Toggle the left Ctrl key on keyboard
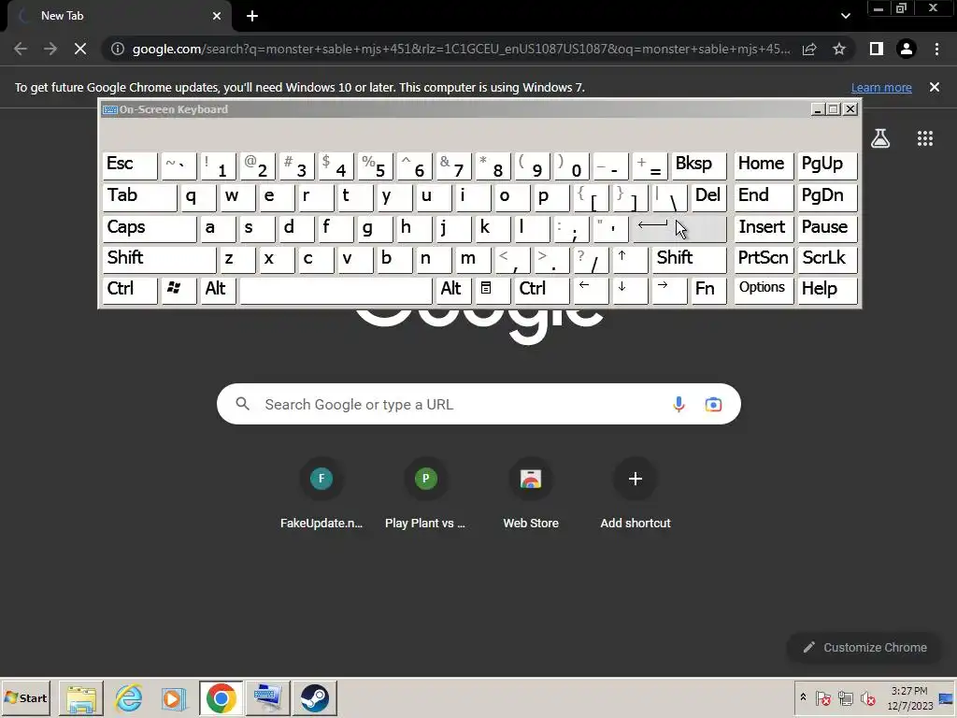Screen dimensions: 957x718 [130, 290]
